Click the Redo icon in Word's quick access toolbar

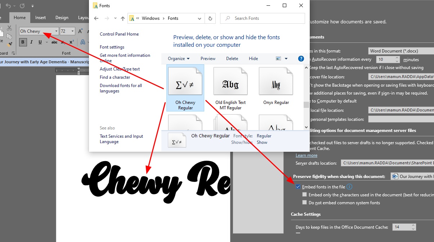22,6
